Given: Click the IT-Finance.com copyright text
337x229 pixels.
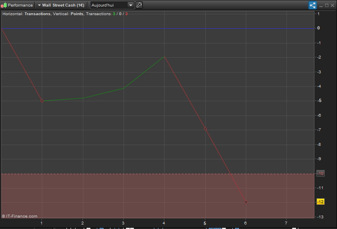Looking at the screenshot, I should [20, 216].
